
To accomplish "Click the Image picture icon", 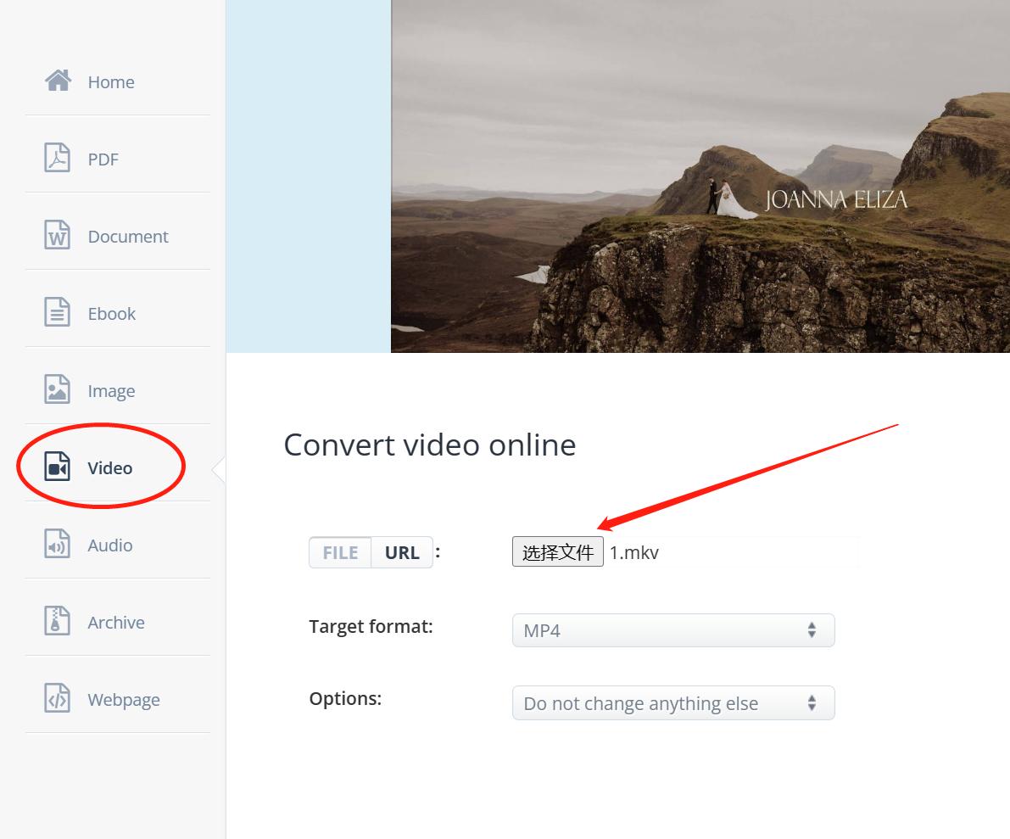I will click(57, 390).
